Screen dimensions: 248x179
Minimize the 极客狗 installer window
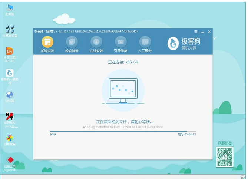click(x=202, y=31)
